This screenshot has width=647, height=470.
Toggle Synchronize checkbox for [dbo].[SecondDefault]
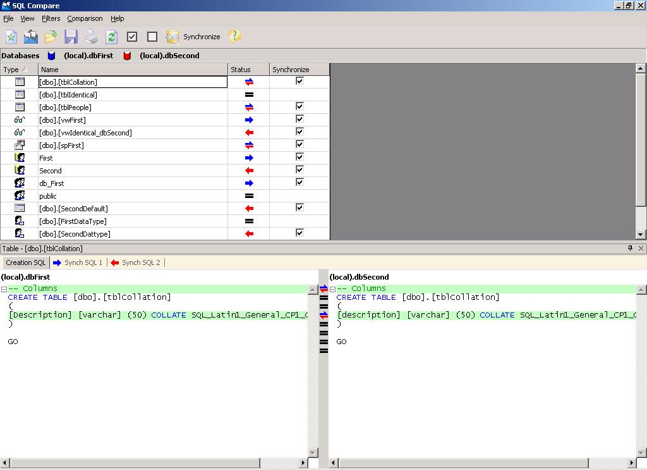click(x=299, y=207)
